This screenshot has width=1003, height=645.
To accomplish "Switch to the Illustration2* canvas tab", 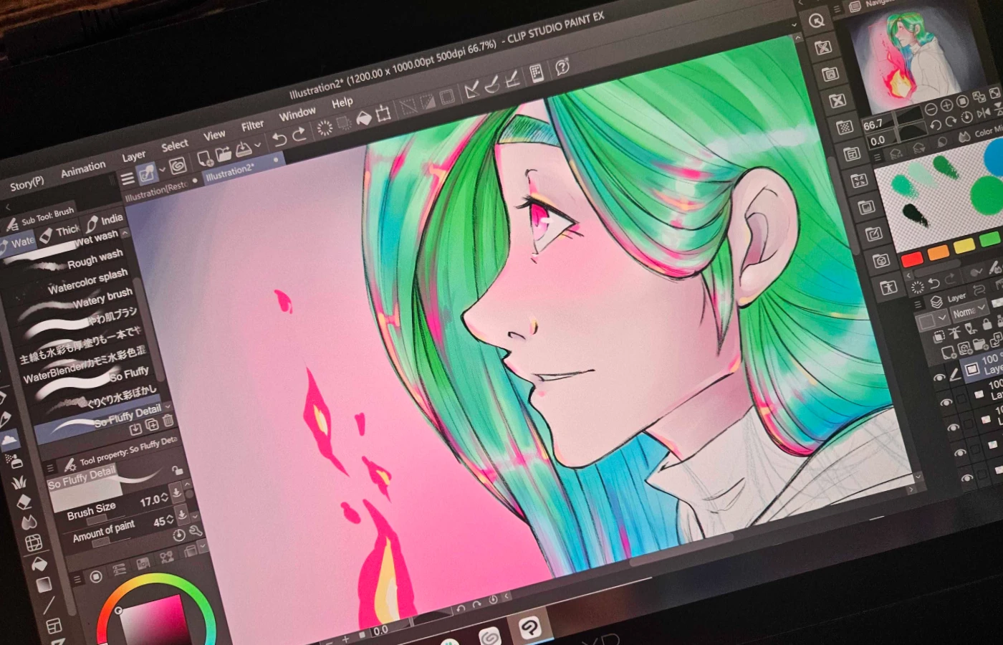I will tap(231, 172).
